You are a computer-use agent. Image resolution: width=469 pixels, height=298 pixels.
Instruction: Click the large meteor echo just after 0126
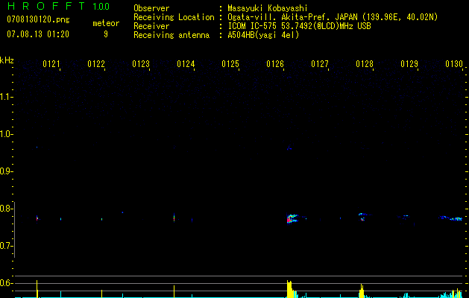[x=293, y=218]
